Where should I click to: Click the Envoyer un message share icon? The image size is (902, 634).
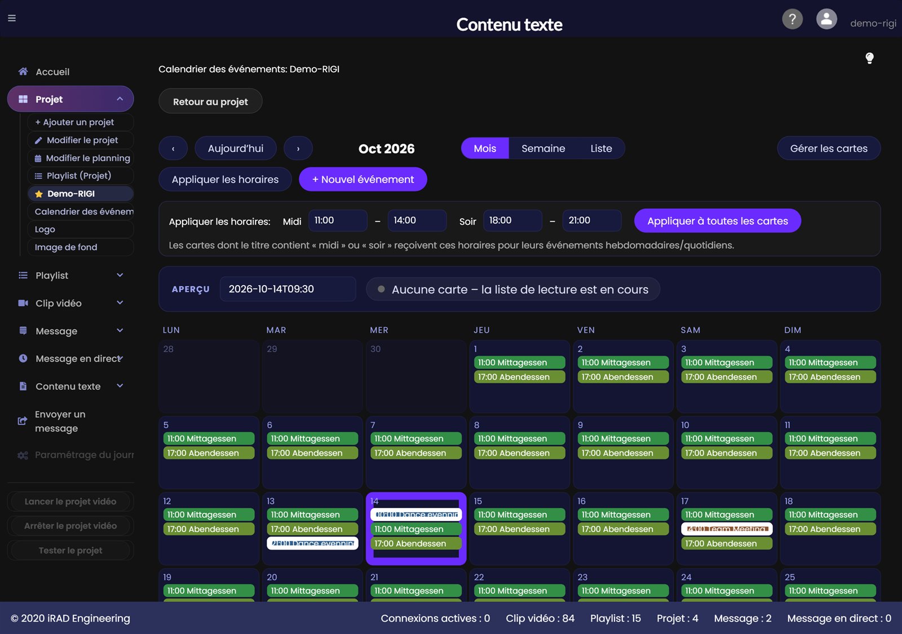click(x=23, y=421)
